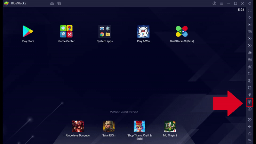Minimize the BlueStacks window
The height and width of the screenshot is (144, 256).
click(x=228, y=3)
